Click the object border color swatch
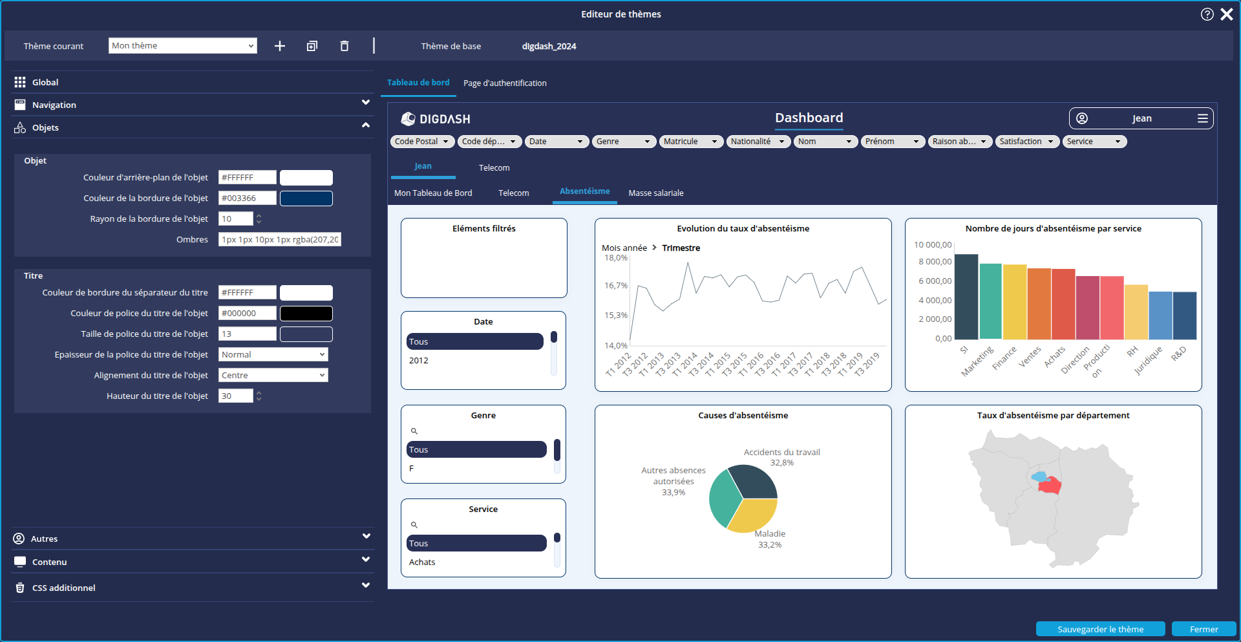This screenshot has height=642, width=1241. click(x=306, y=198)
